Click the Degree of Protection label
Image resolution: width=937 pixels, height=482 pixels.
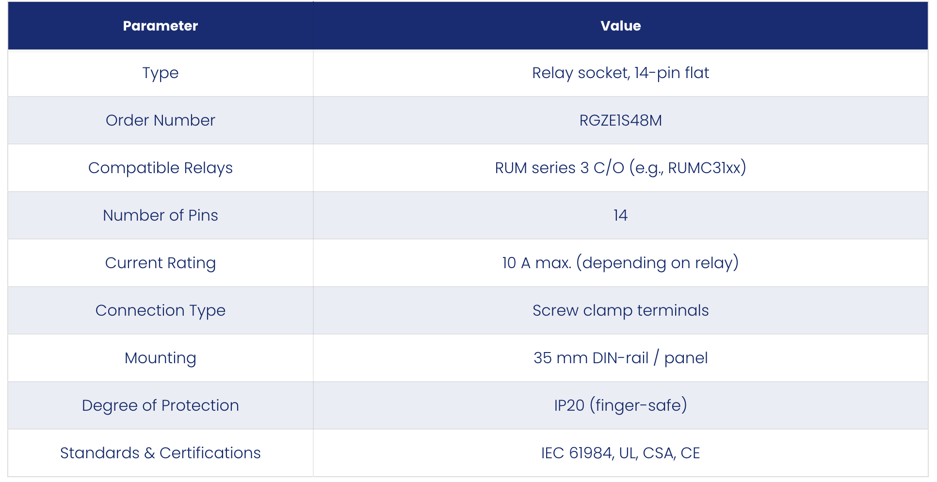click(x=161, y=405)
